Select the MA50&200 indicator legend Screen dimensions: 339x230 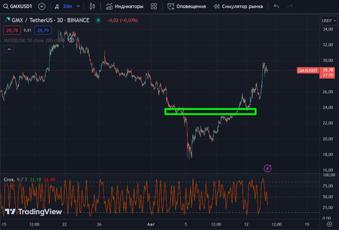point(34,40)
